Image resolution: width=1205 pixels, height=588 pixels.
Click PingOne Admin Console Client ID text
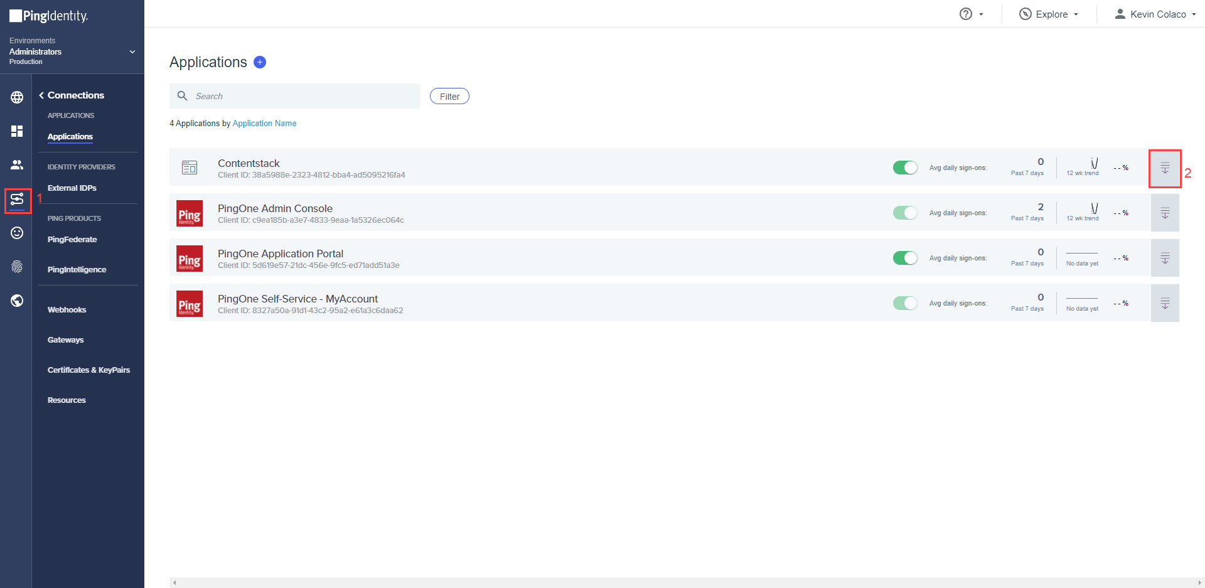[311, 220]
